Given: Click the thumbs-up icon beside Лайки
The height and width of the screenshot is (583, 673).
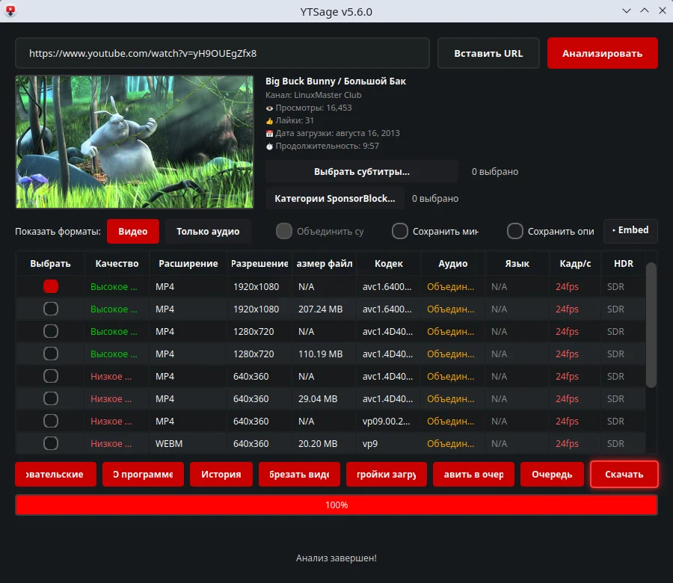Looking at the screenshot, I should tap(269, 121).
